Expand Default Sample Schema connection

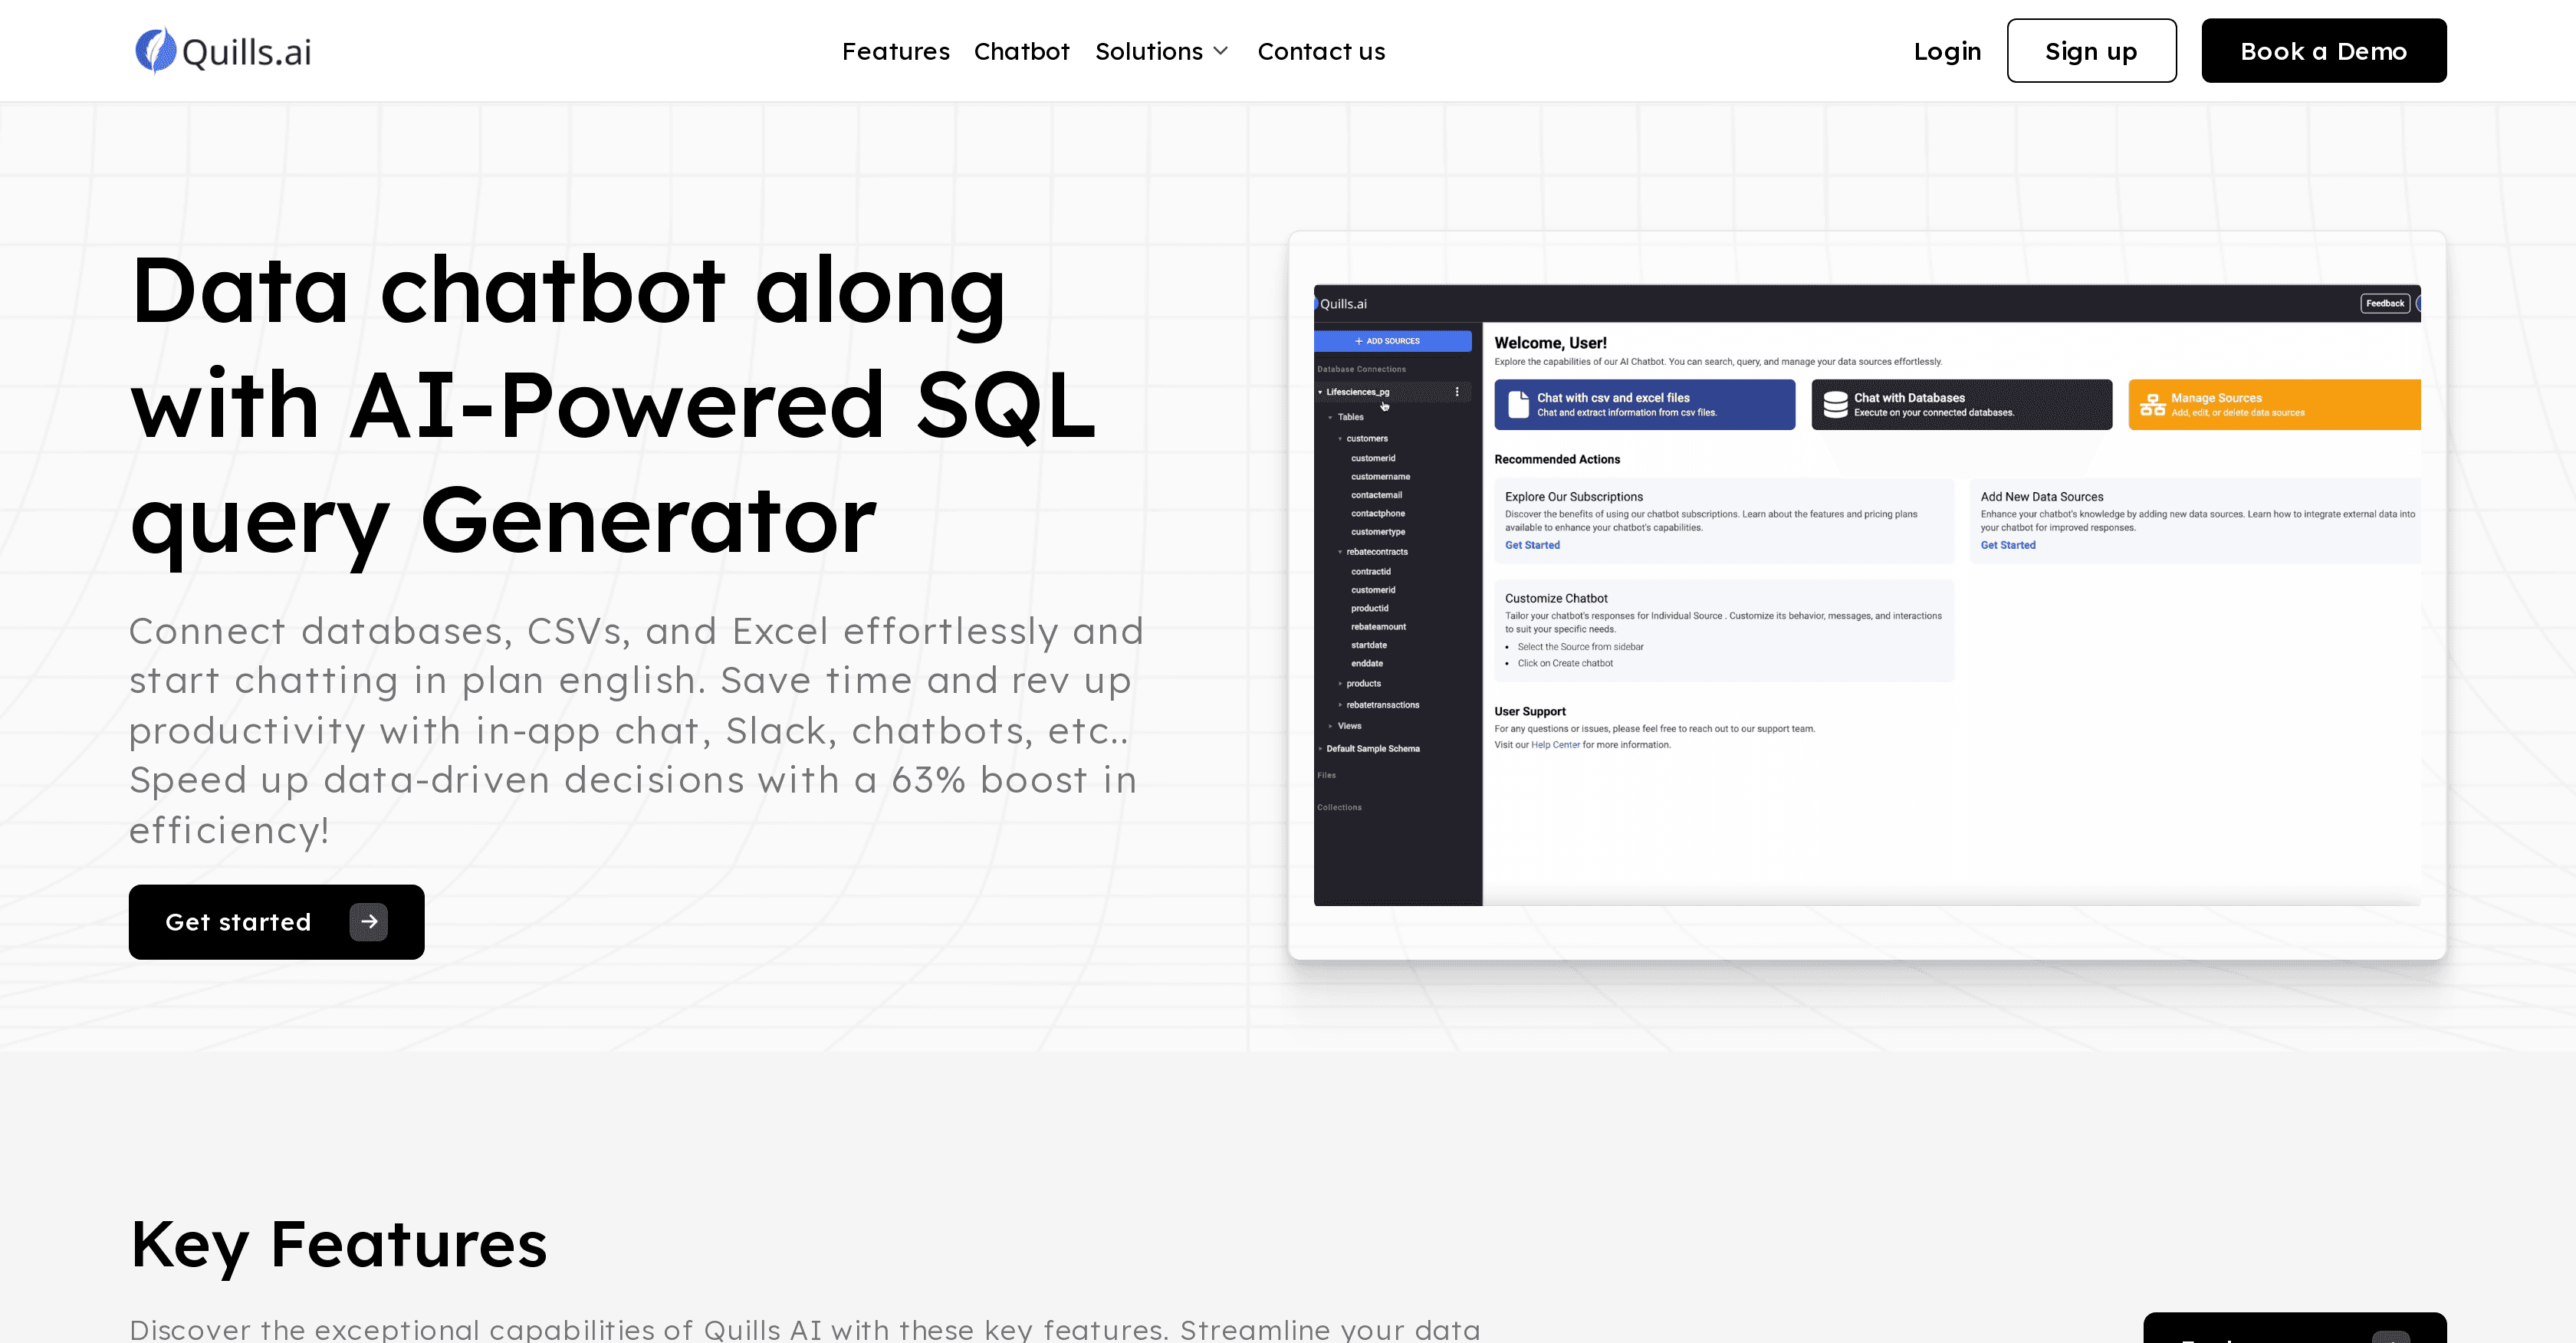(x=1320, y=748)
